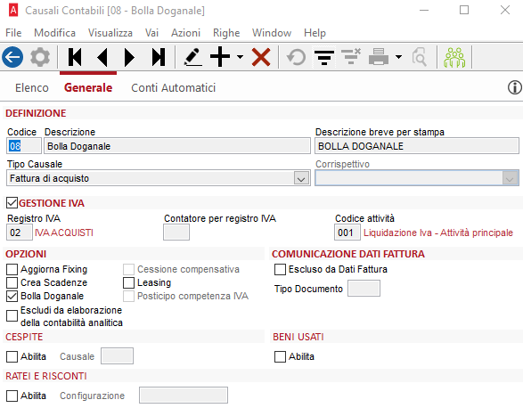Switch to Conti Automatici tab
Viewport: 523px width, 408px height.
(x=173, y=87)
